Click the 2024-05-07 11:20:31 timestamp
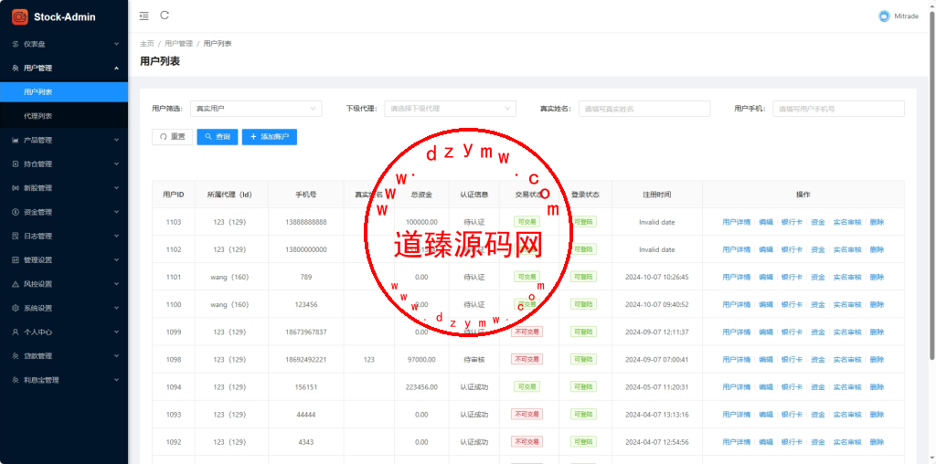 pos(656,386)
